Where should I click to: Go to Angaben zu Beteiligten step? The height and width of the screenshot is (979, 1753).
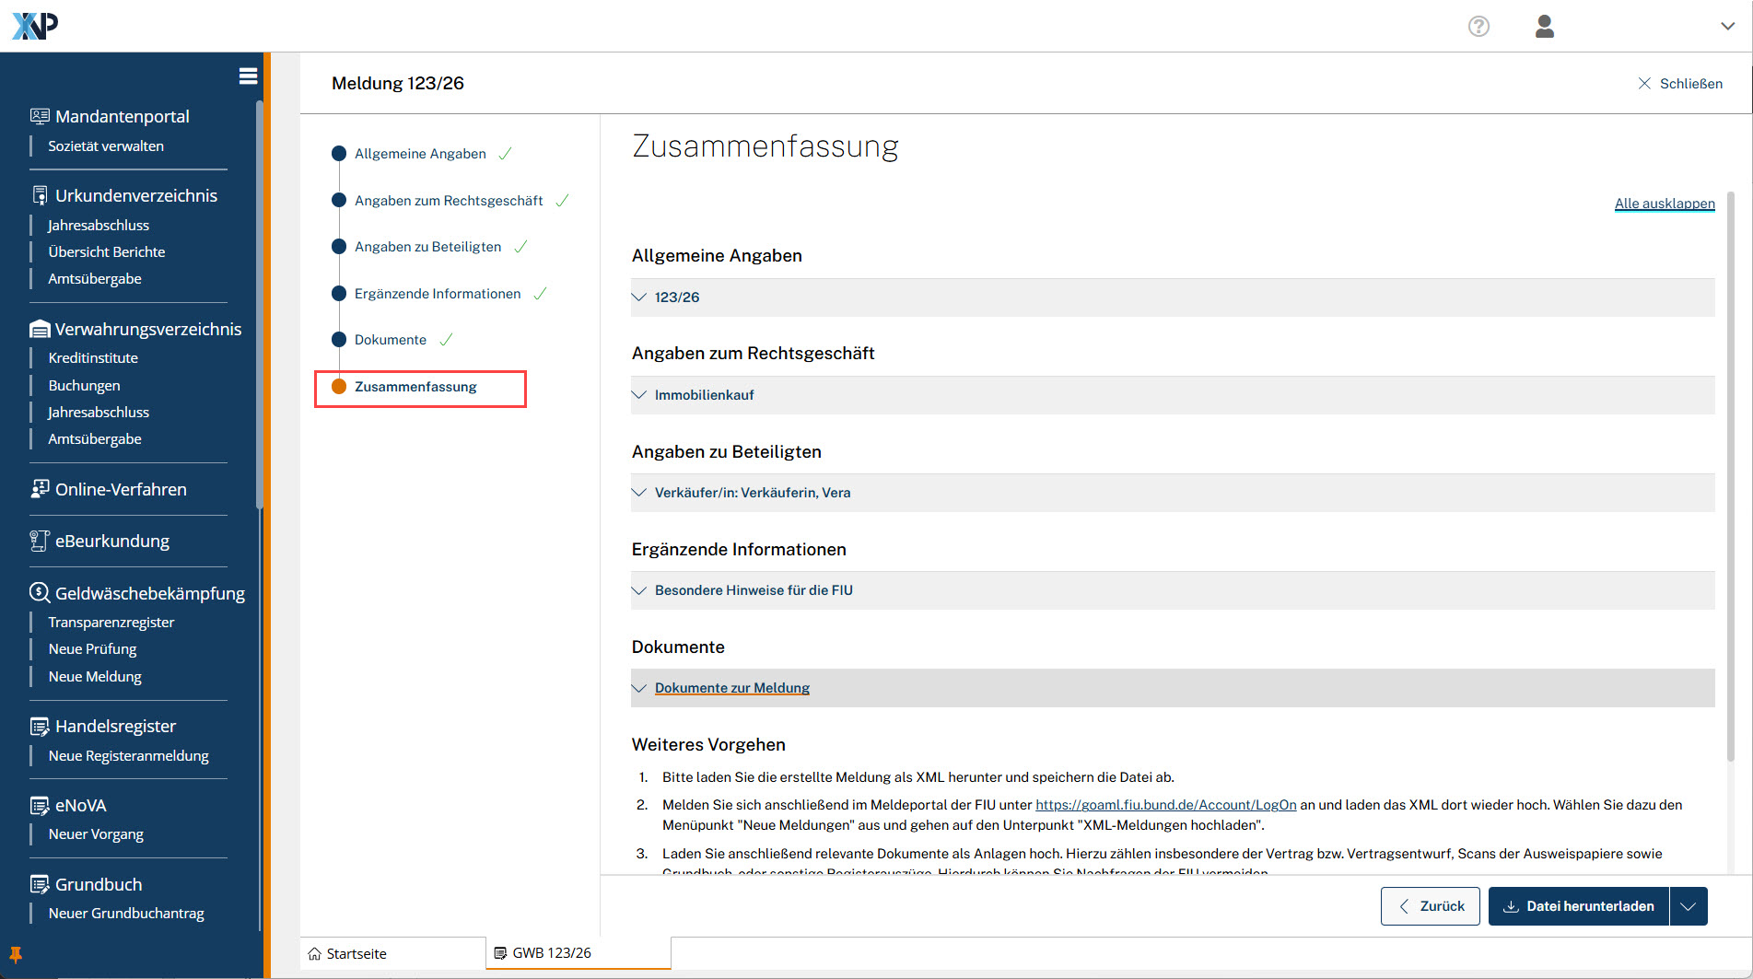tap(427, 247)
